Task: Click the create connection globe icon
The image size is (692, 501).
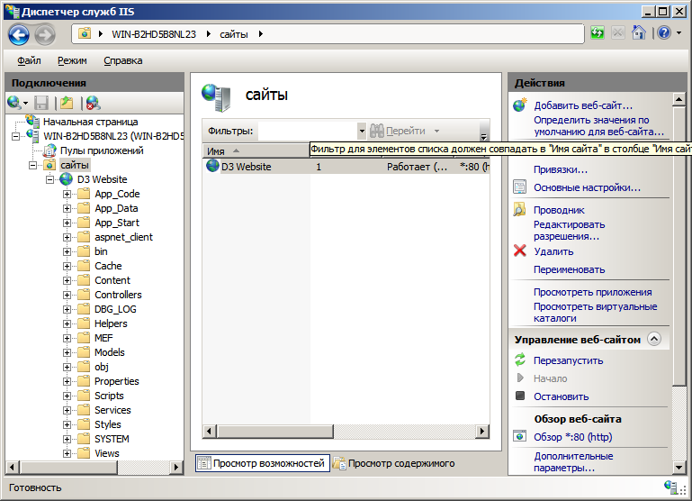Action: pos(14,103)
